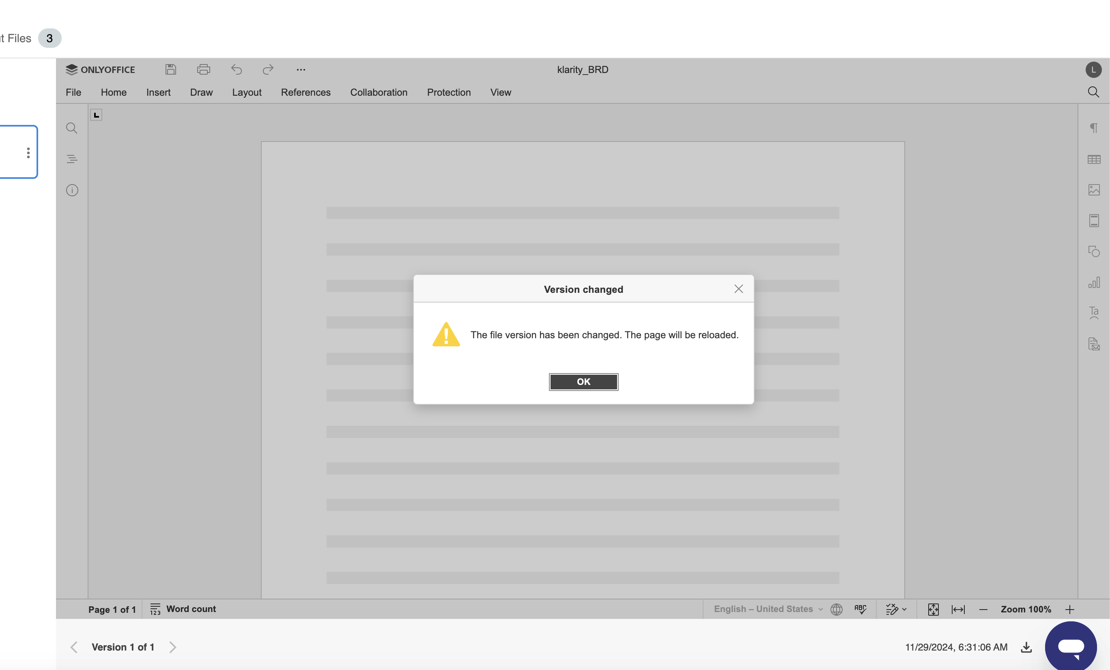The image size is (1110, 670).
Task: Open the Draw tab
Action: coord(201,92)
